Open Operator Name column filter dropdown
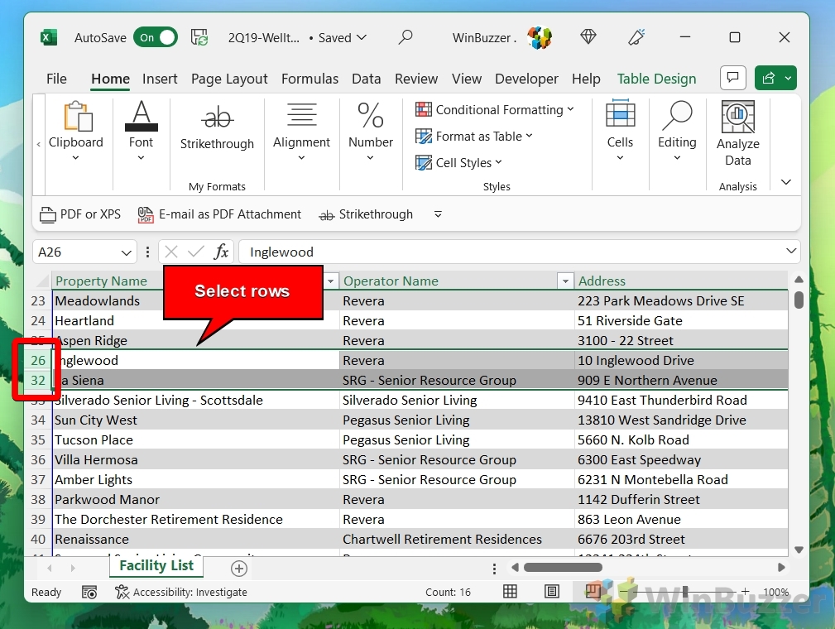Image resolution: width=835 pixels, height=629 pixels. coord(565,281)
